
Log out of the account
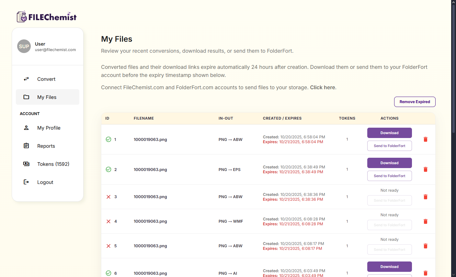45,182
